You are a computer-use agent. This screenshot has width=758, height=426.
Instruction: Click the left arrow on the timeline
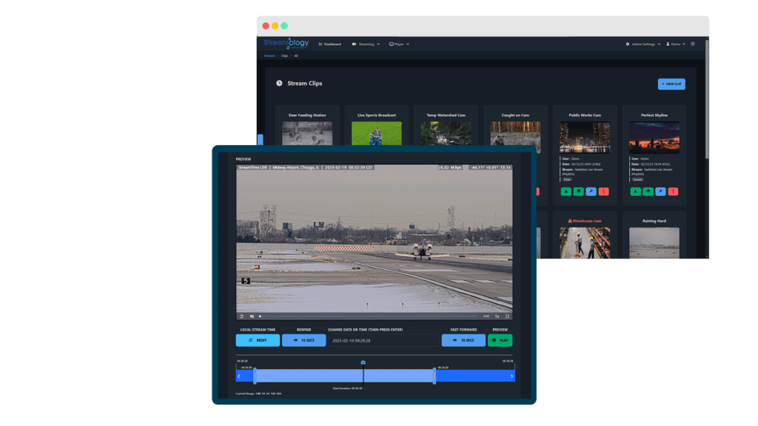[239, 376]
